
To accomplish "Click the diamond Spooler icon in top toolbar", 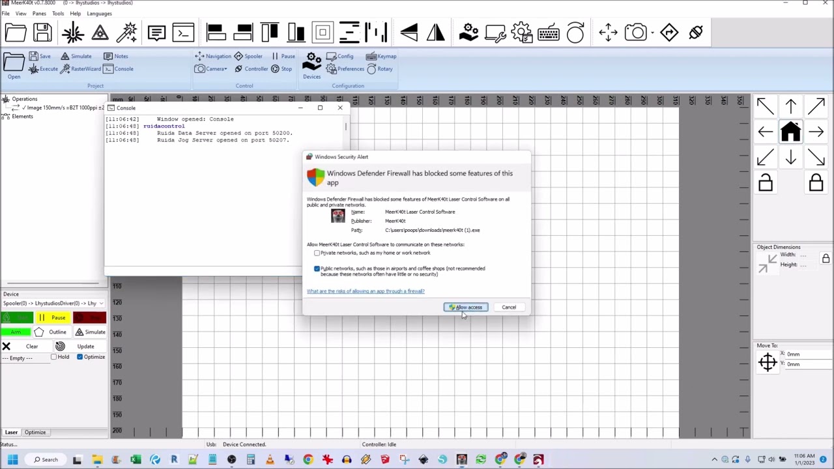I will click(x=669, y=33).
